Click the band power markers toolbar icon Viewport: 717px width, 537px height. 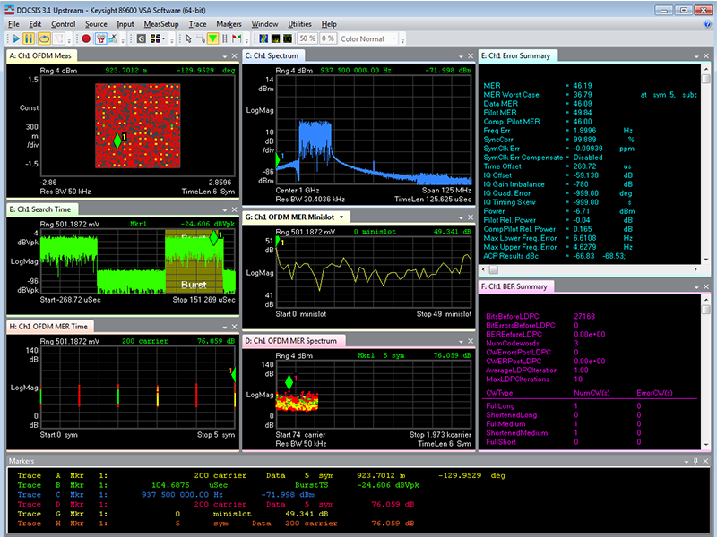coord(223,39)
